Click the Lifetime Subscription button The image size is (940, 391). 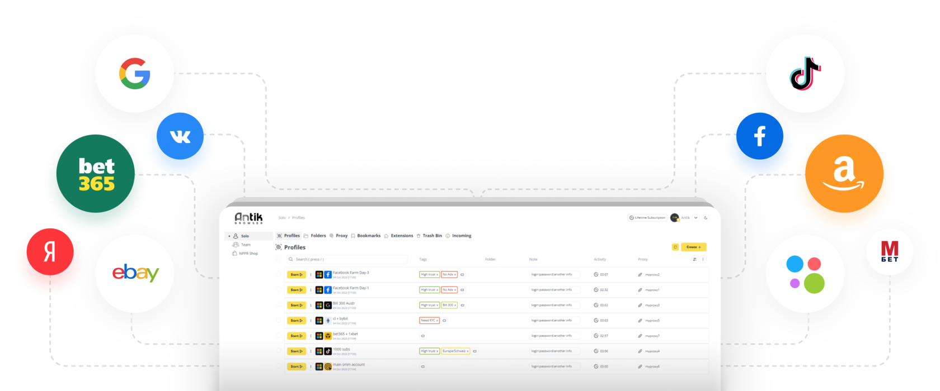tap(647, 218)
